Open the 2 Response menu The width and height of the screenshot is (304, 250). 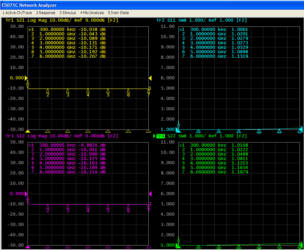click(x=45, y=13)
